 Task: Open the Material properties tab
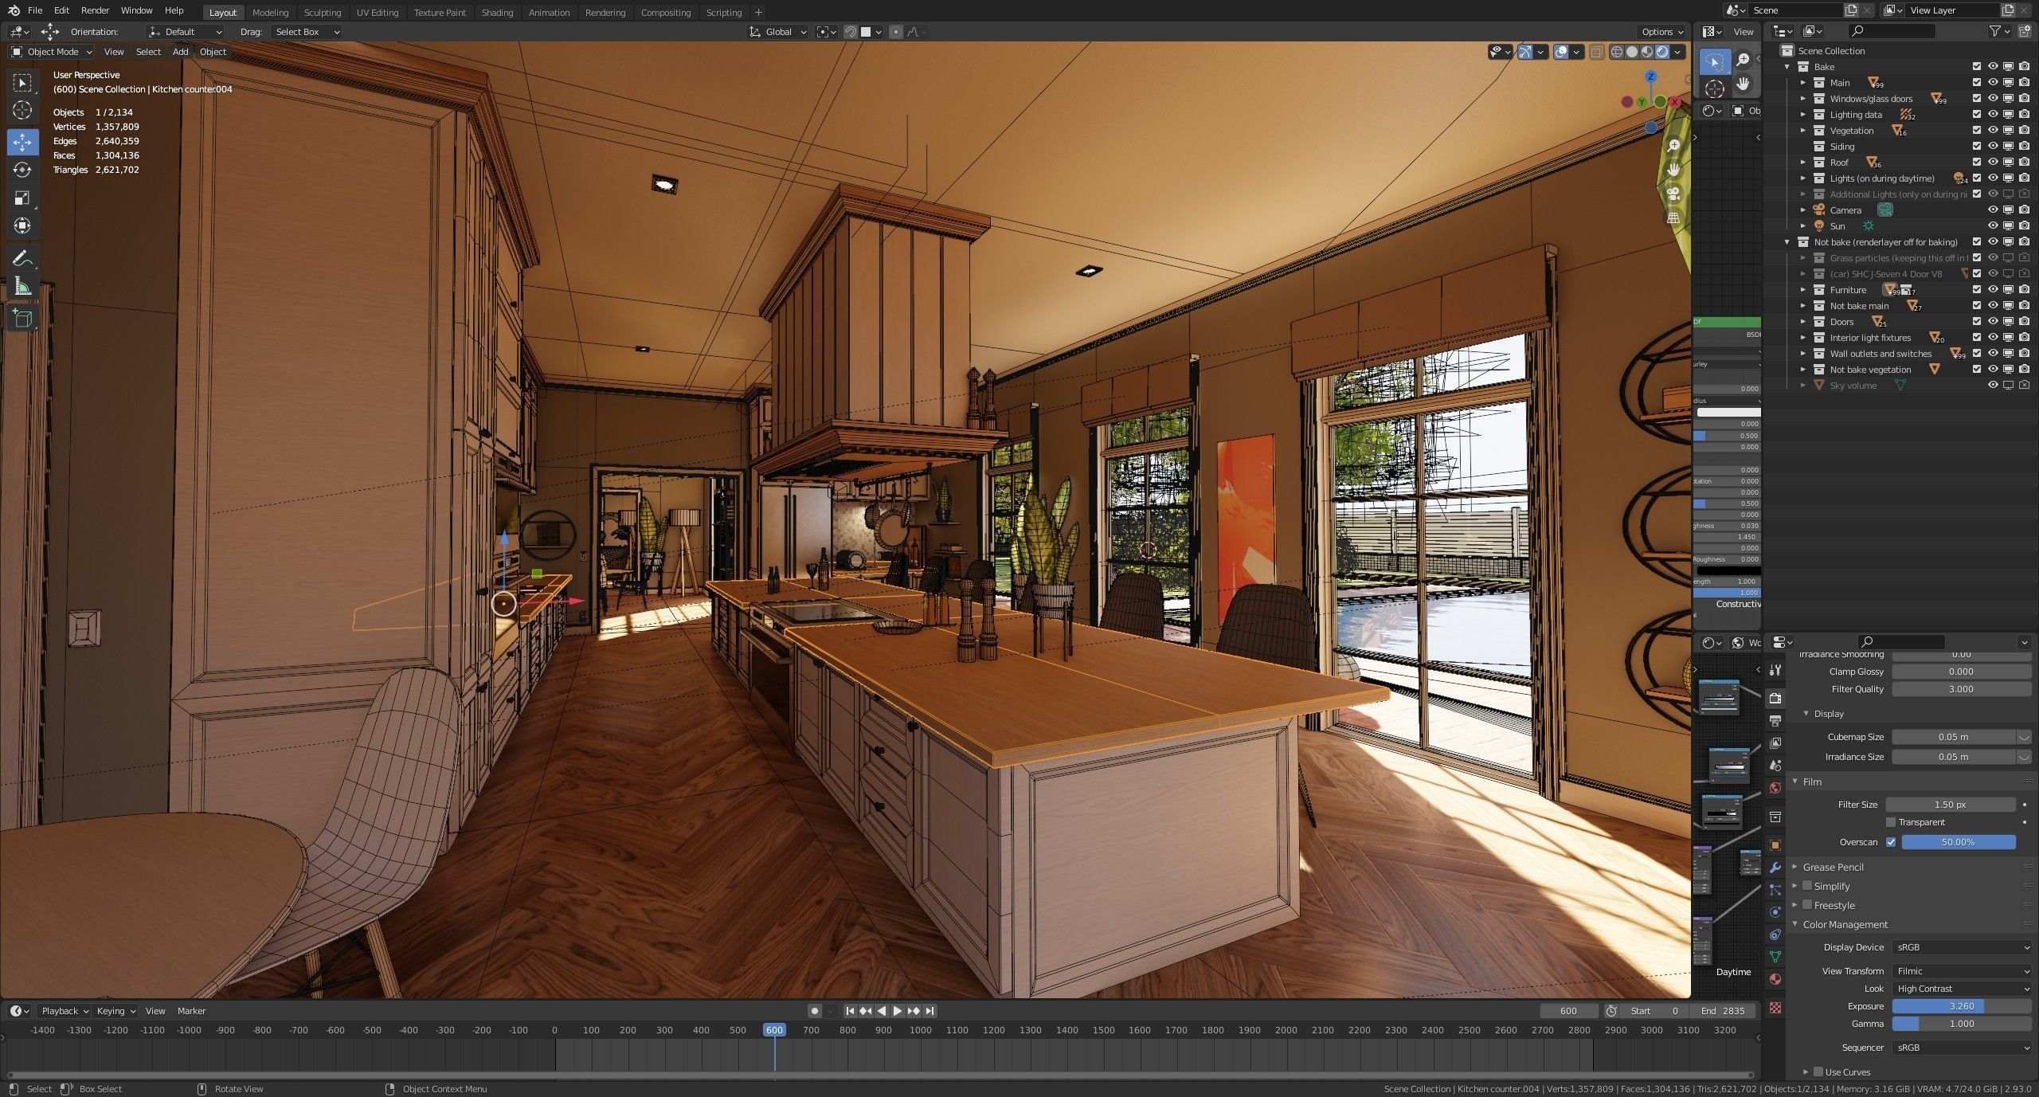(x=1775, y=979)
